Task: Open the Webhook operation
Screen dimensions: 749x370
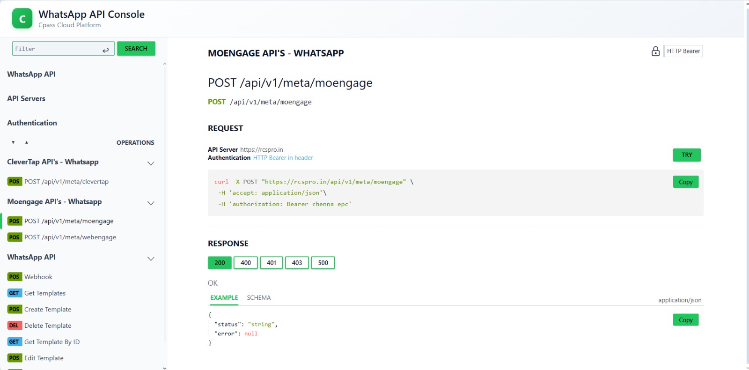Action: pyautogui.click(x=38, y=277)
